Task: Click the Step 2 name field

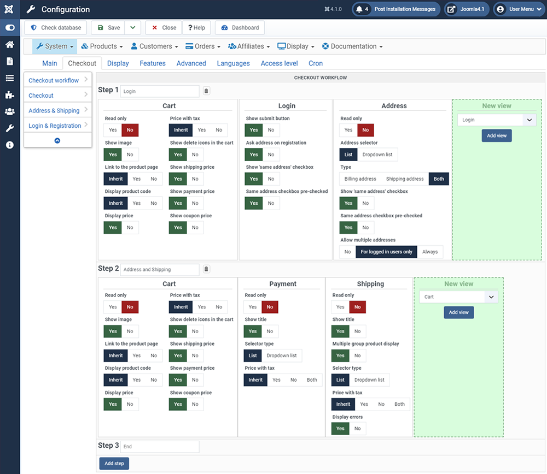Action: tap(160, 270)
